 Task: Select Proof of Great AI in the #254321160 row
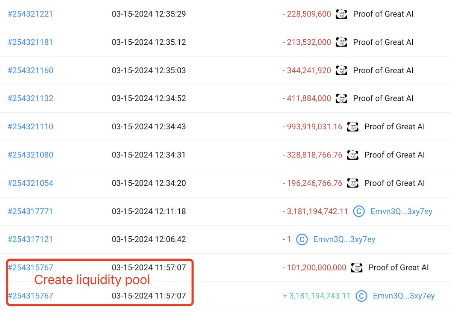[383, 70]
